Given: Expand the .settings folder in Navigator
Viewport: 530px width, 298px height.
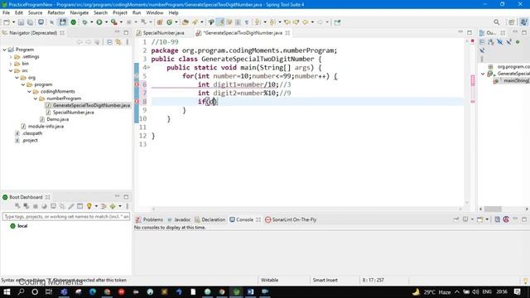Looking at the screenshot, I should tap(11, 57).
